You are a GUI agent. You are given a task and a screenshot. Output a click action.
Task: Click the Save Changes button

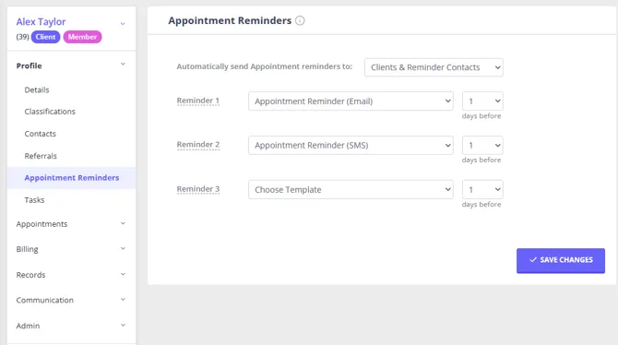[561, 260]
